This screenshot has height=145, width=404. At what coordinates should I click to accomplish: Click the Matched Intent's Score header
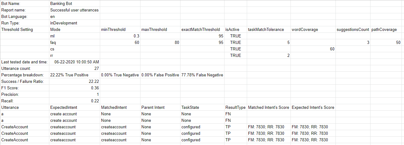[269, 107]
